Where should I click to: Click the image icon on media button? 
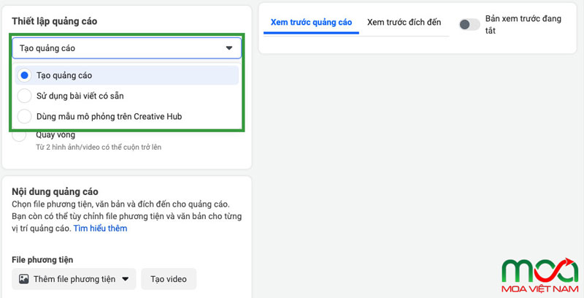click(x=24, y=279)
